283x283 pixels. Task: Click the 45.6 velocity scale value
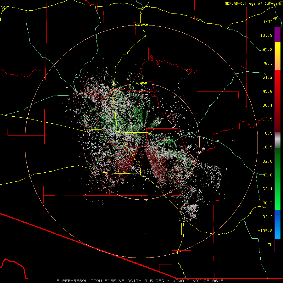click(268, 91)
